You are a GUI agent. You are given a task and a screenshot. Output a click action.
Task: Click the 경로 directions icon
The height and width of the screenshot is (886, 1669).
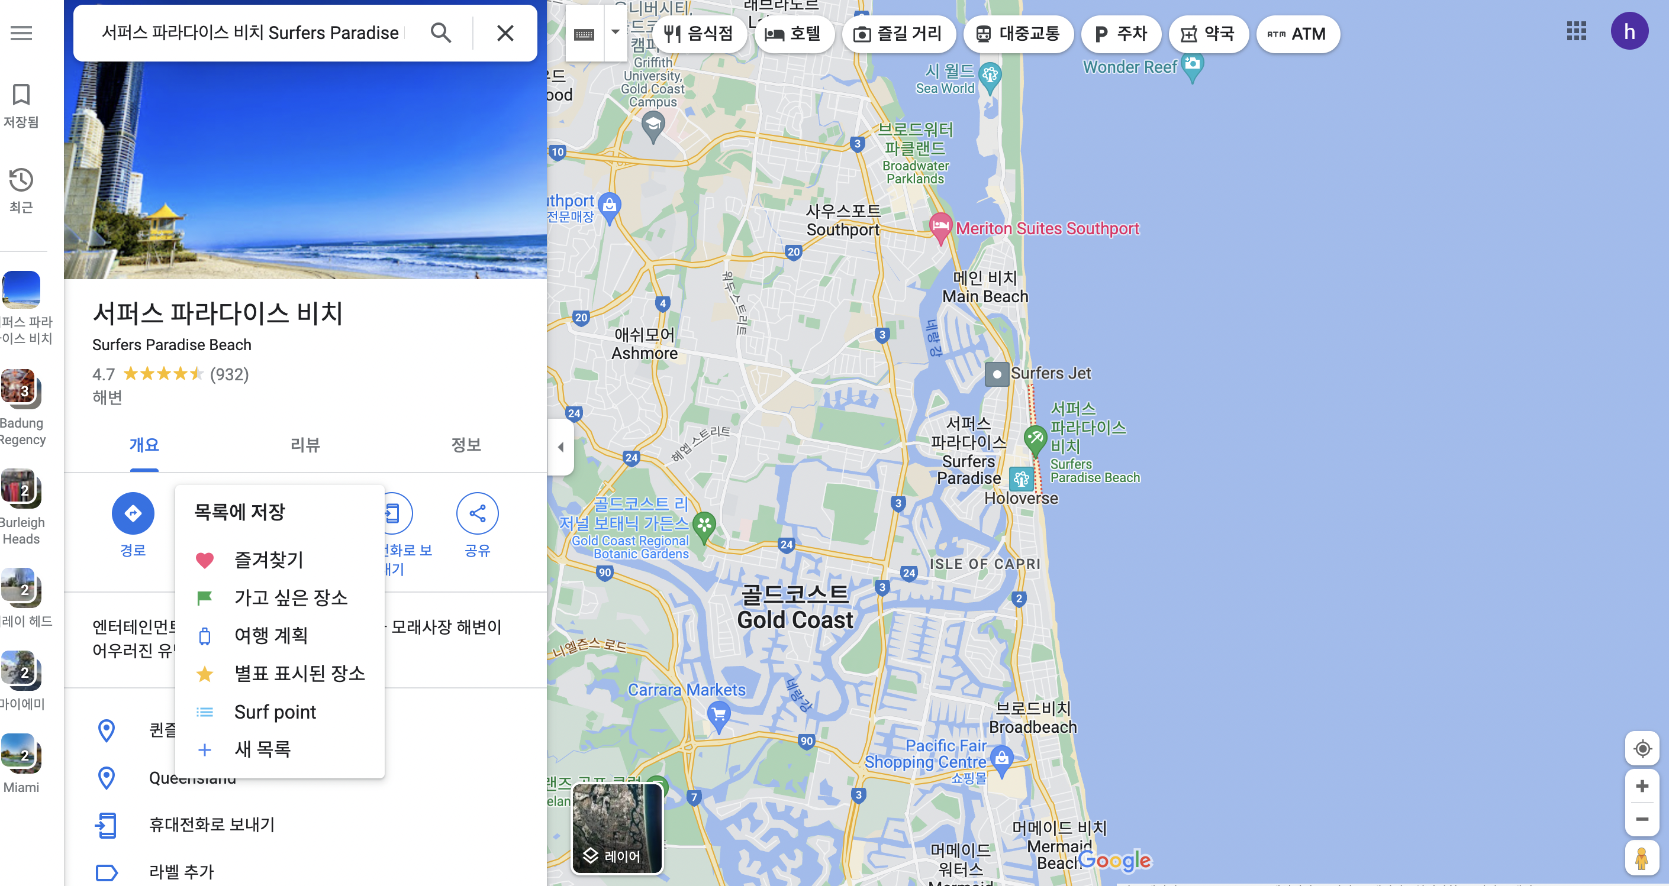(x=133, y=513)
